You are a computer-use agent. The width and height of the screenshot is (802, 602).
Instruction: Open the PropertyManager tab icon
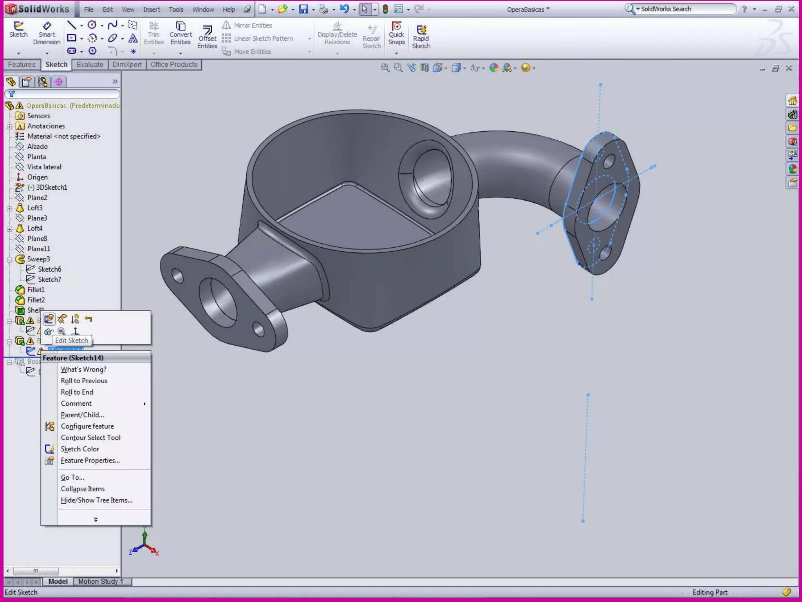27,82
